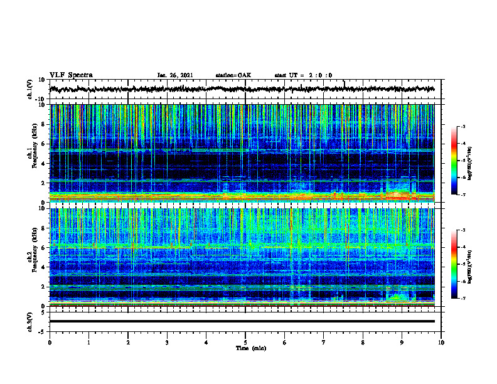Image resolution: width=497 pixels, height=384 pixels.
Task: Click time axis tick label "1"
Action: (88, 343)
